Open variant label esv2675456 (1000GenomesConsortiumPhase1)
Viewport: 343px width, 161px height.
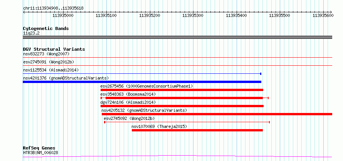pyautogui.click(x=146, y=86)
